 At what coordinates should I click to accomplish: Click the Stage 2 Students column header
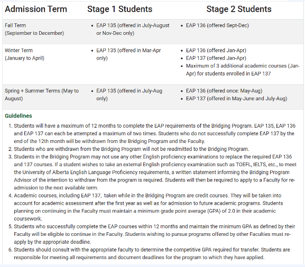(x=239, y=9)
